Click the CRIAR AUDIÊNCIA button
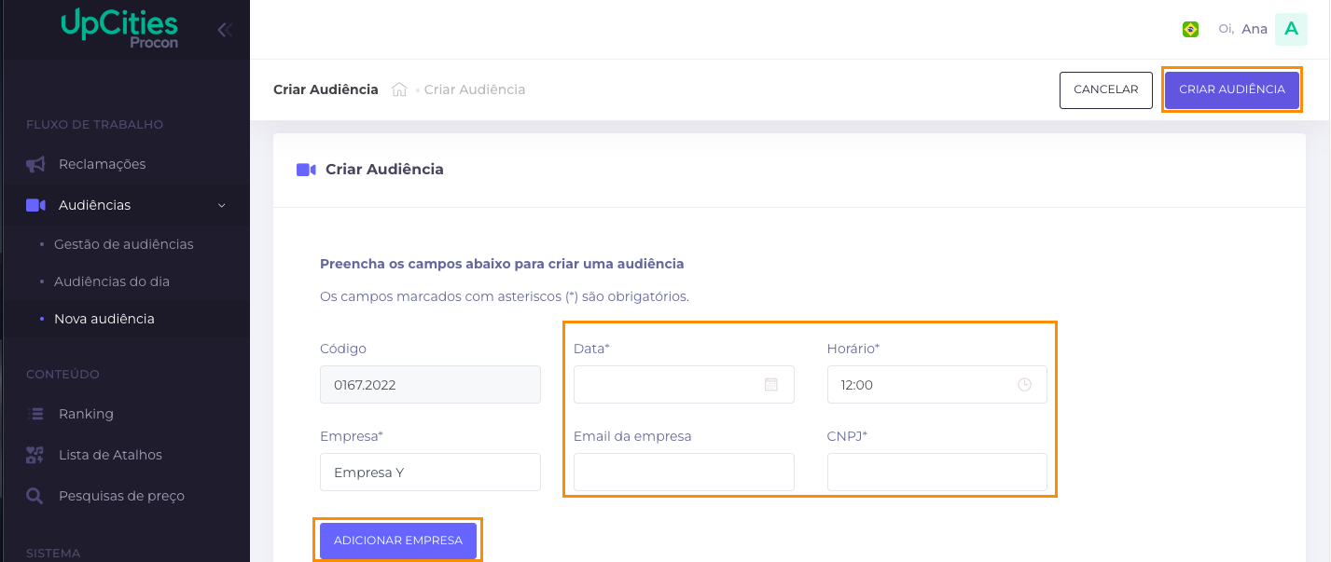The width and height of the screenshot is (1331, 562). pos(1232,89)
